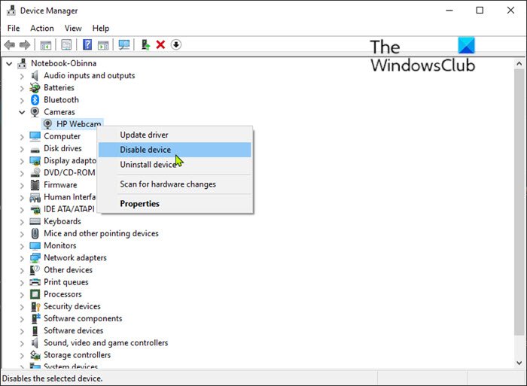The height and width of the screenshot is (386, 527).
Task: Click the Batteries category icon
Action: pos(35,88)
